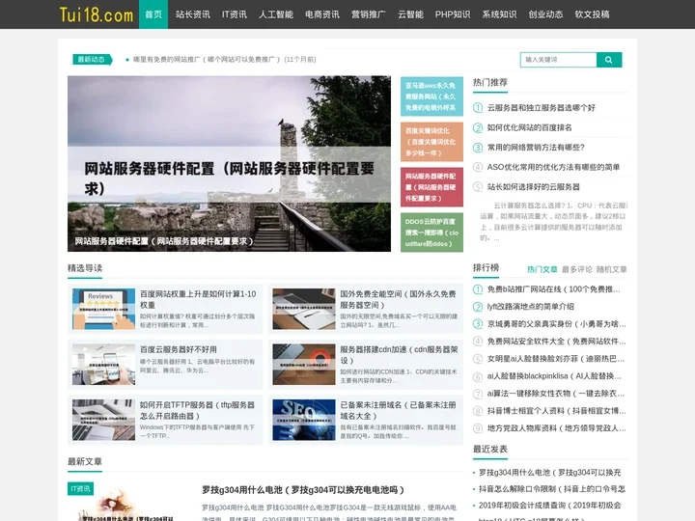Open 已备案未注册域名 article title
Viewport: 695px width, 521px height.
click(x=398, y=410)
